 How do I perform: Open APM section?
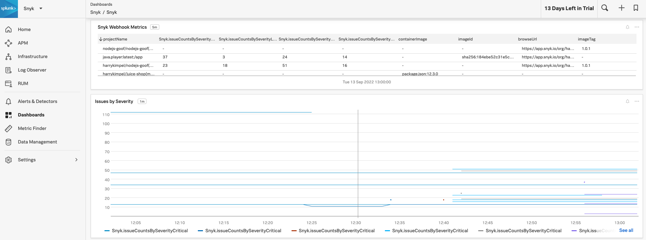(x=23, y=43)
